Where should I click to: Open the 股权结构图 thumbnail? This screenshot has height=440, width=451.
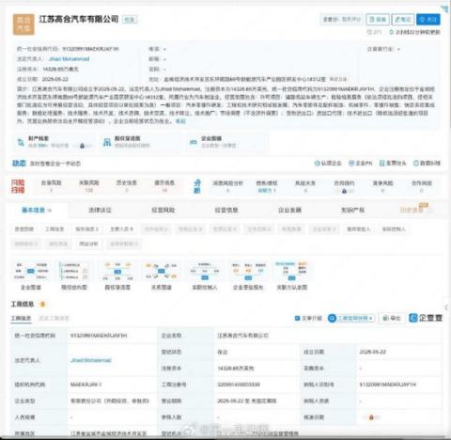[74, 275]
